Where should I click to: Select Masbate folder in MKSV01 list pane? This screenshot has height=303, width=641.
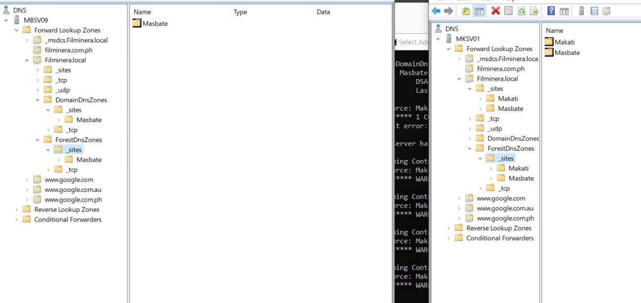click(x=562, y=53)
